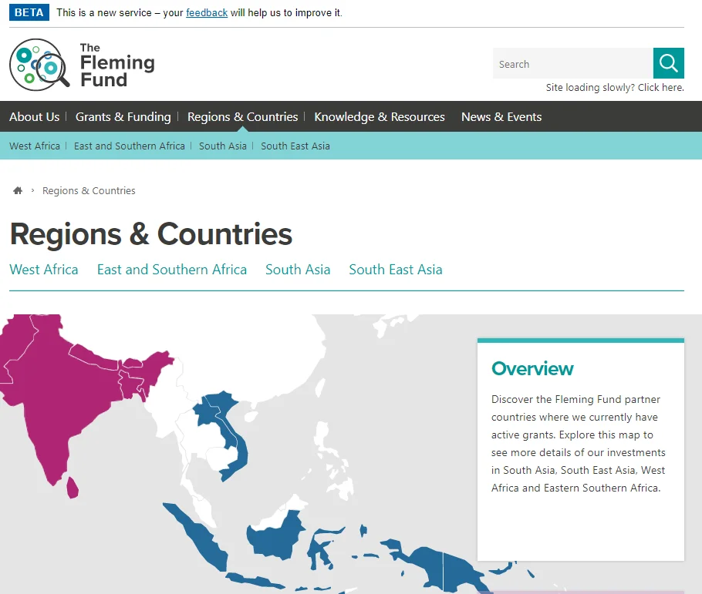Select South East Asia in teal sub-navigation
This screenshot has width=702, height=594.
point(295,146)
